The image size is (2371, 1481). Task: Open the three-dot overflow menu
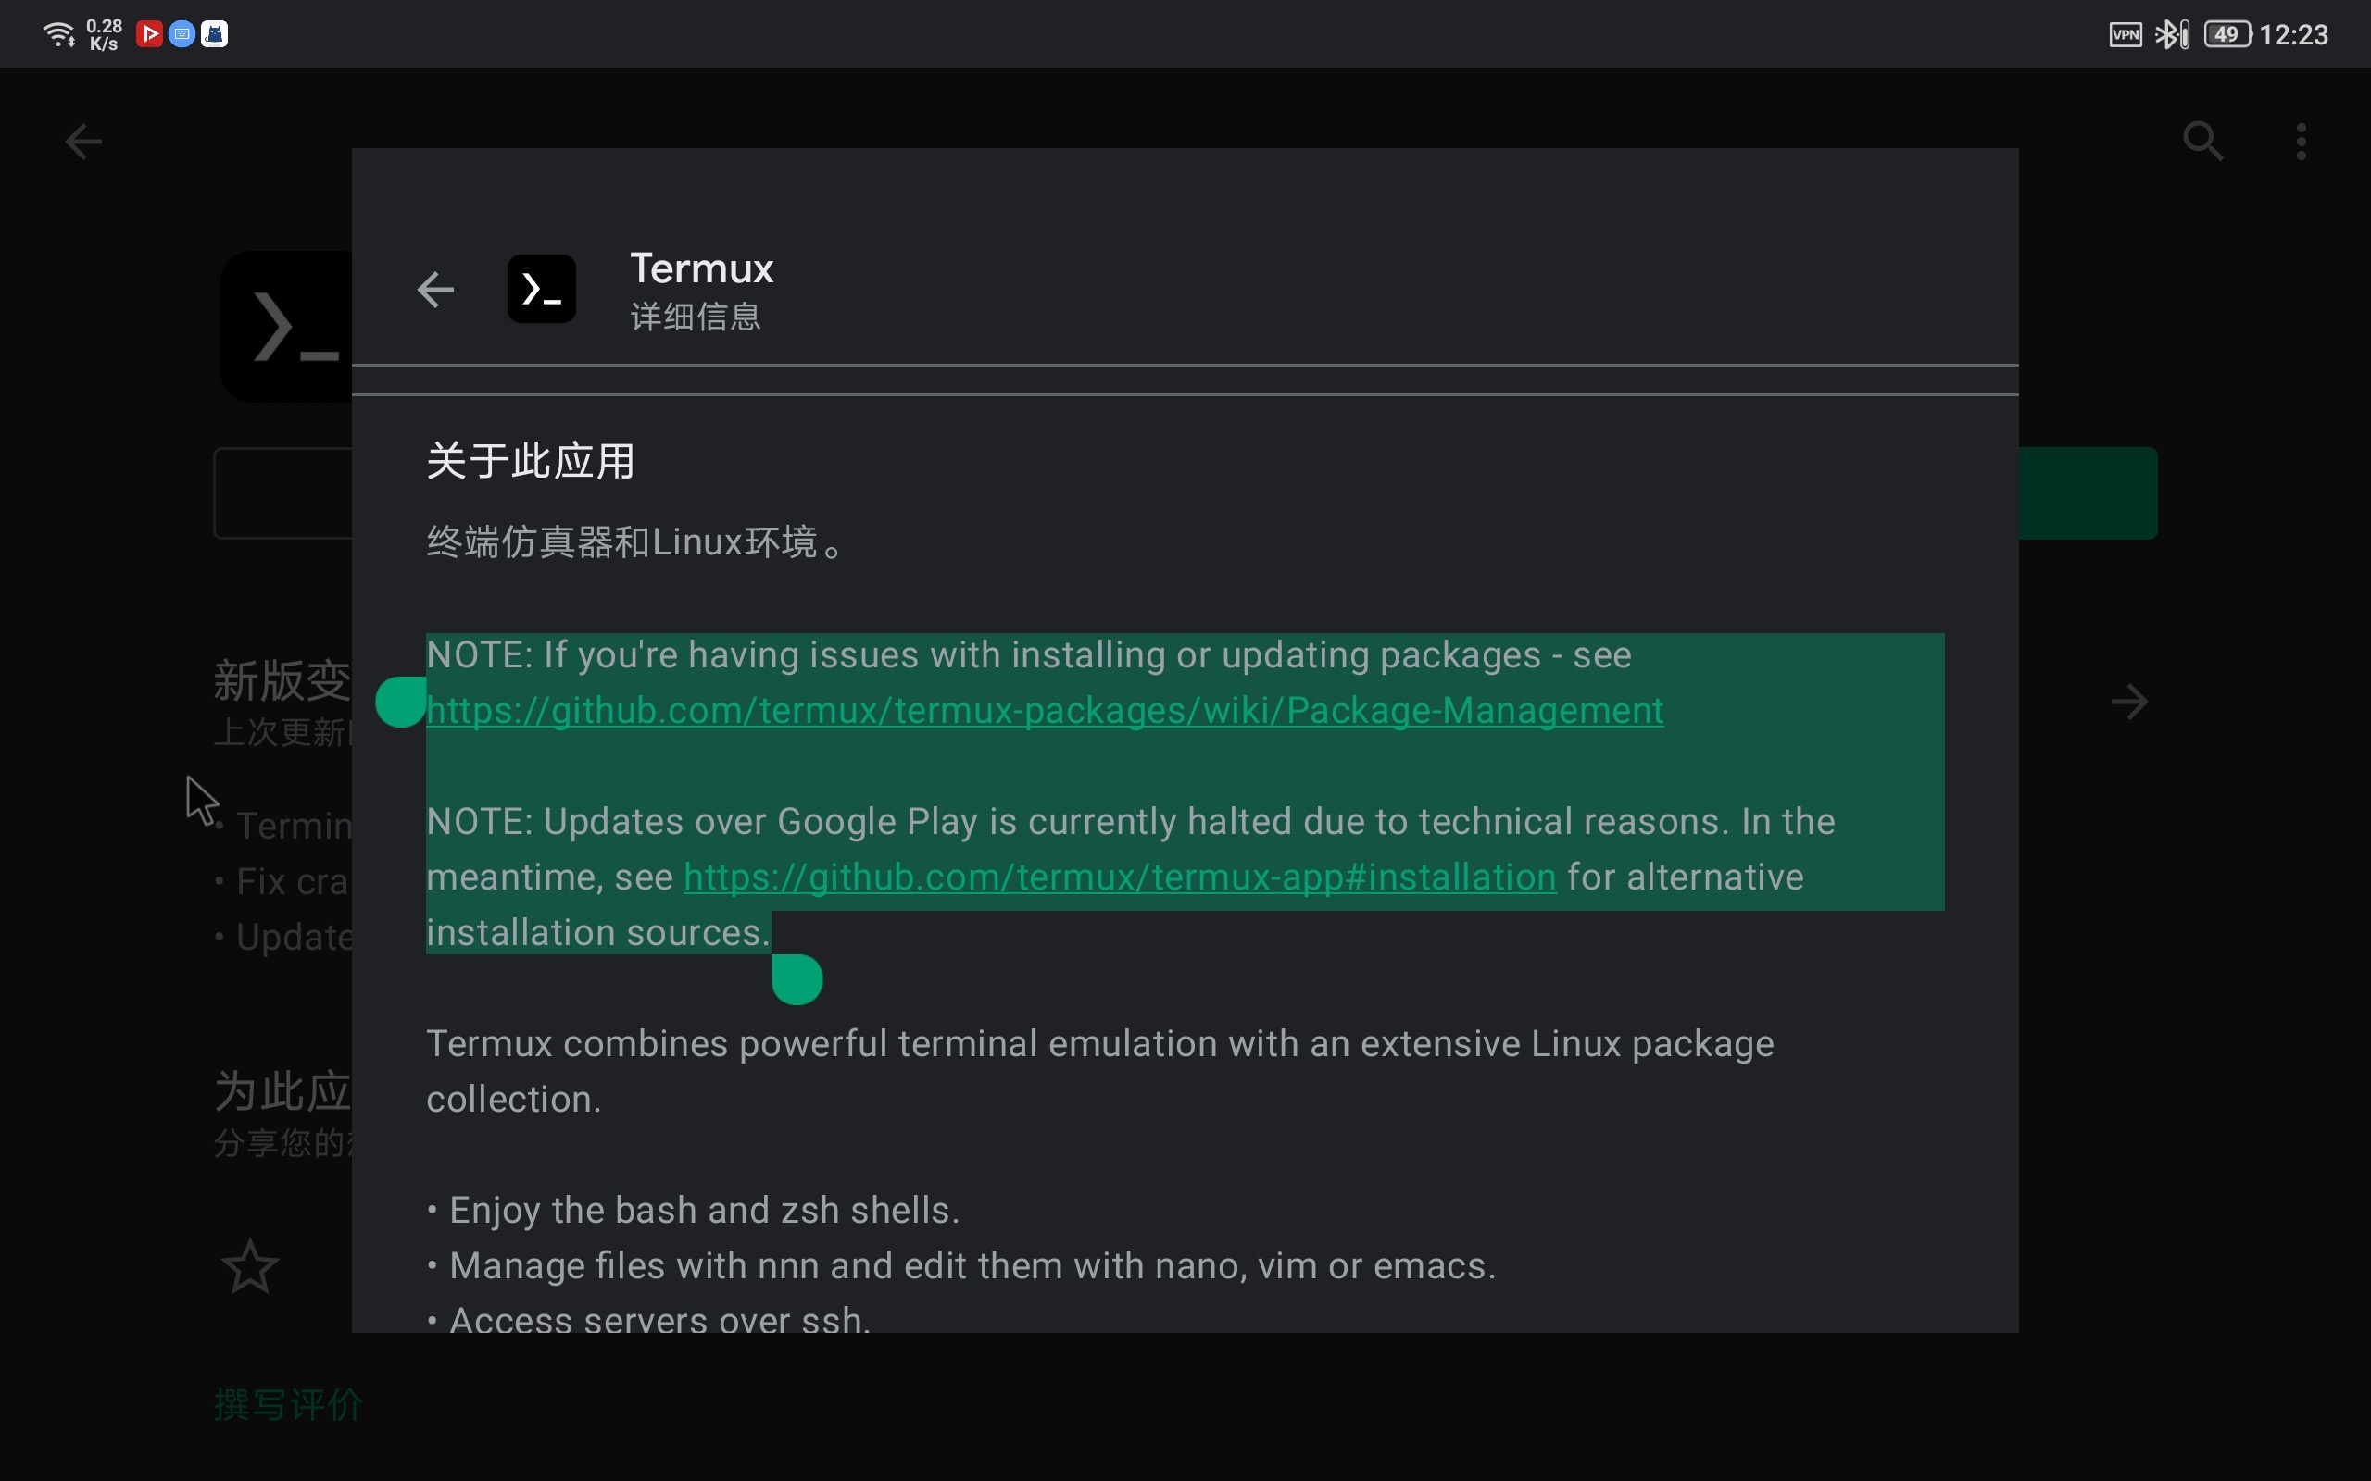click(x=2302, y=141)
